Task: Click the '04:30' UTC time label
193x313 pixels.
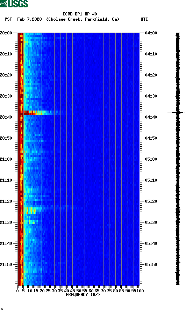Action: tap(151, 96)
